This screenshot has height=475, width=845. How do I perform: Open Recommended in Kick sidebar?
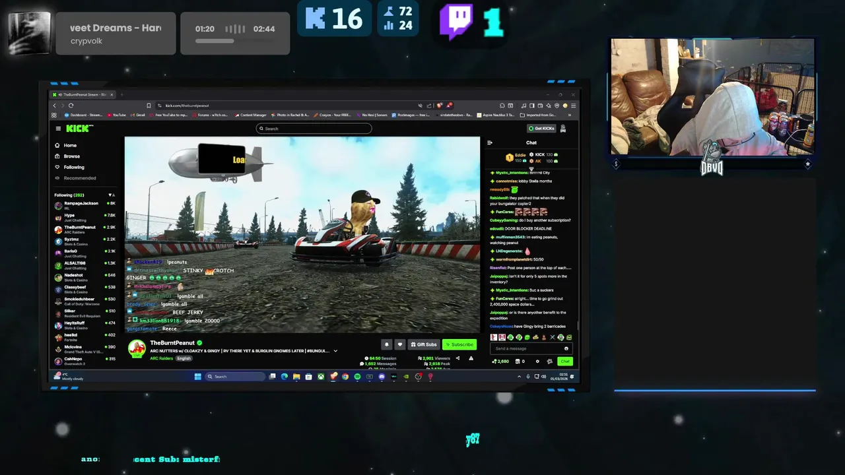[76, 178]
